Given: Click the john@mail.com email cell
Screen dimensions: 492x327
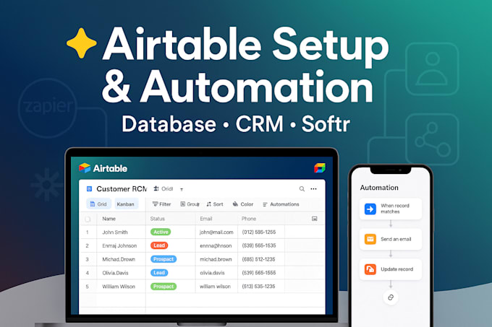Looking at the screenshot, I should [x=216, y=232].
